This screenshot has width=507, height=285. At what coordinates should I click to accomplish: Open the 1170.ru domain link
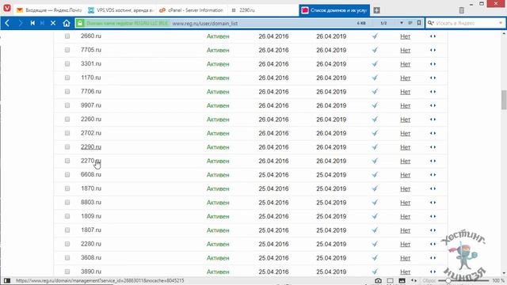click(91, 78)
